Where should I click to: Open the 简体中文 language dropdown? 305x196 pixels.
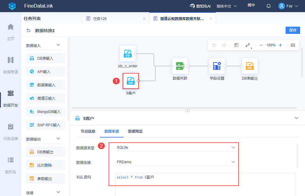coord(227,6)
